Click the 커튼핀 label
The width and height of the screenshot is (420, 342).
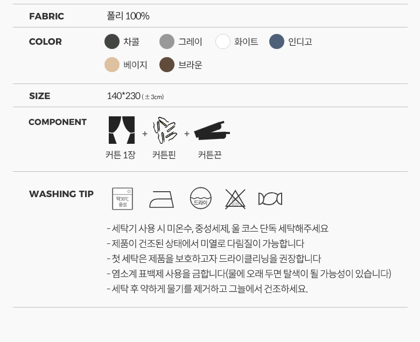164,155
